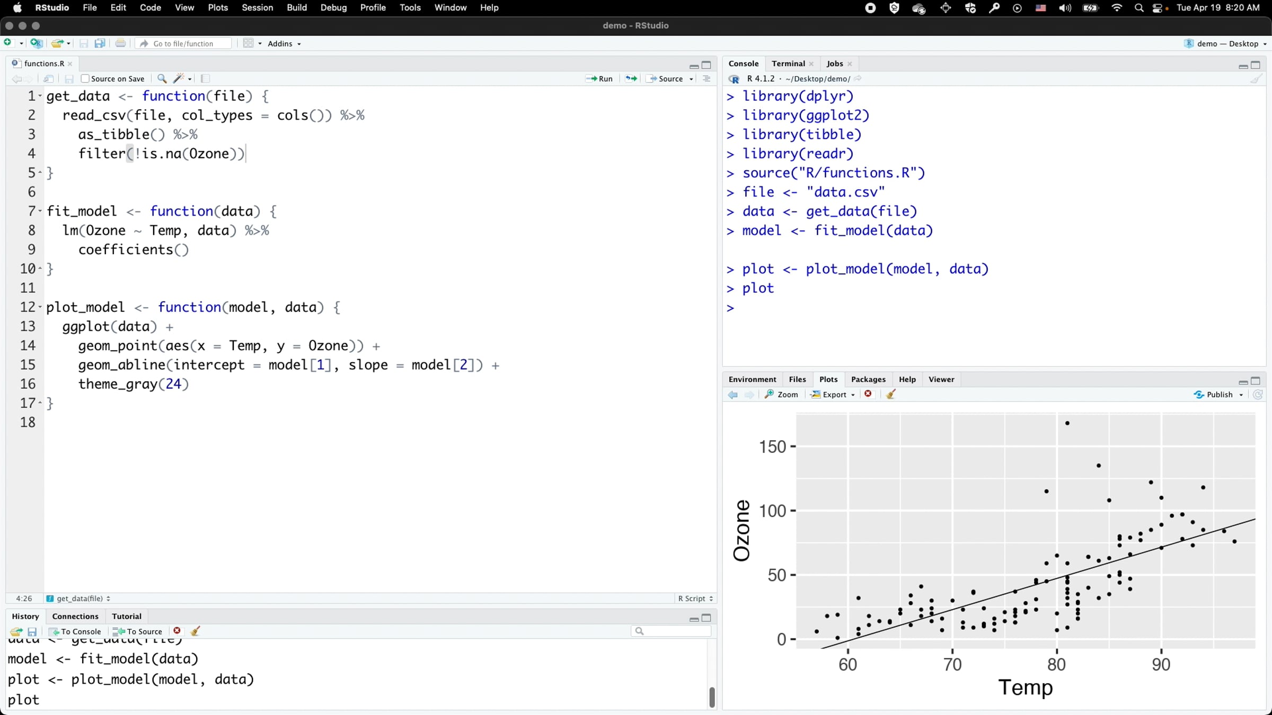Show document in new window
The height and width of the screenshot is (715, 1272).
coord(48,78)
